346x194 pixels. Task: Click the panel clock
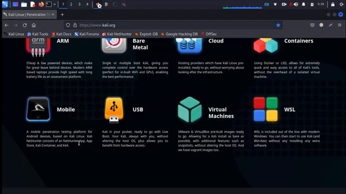coord(321,4)
